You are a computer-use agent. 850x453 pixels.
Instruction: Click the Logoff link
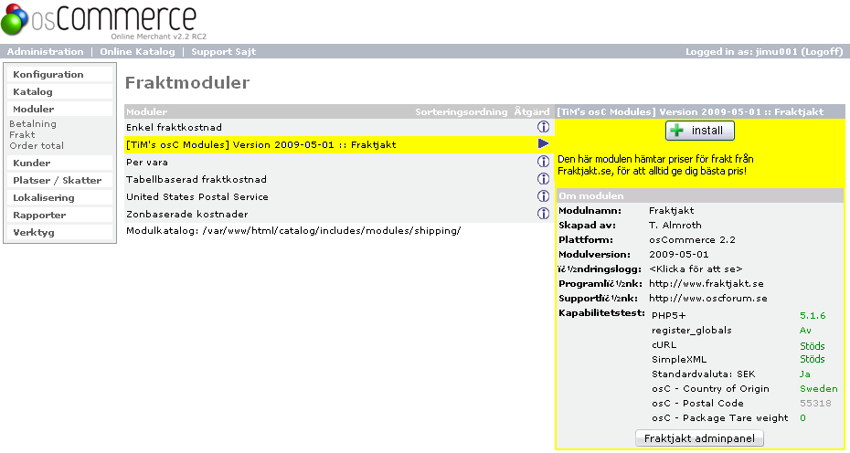pos(823,52)
